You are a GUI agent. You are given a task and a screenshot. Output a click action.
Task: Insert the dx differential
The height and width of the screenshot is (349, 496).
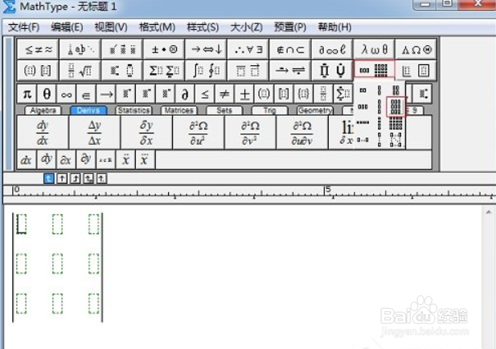click(27, 159)
